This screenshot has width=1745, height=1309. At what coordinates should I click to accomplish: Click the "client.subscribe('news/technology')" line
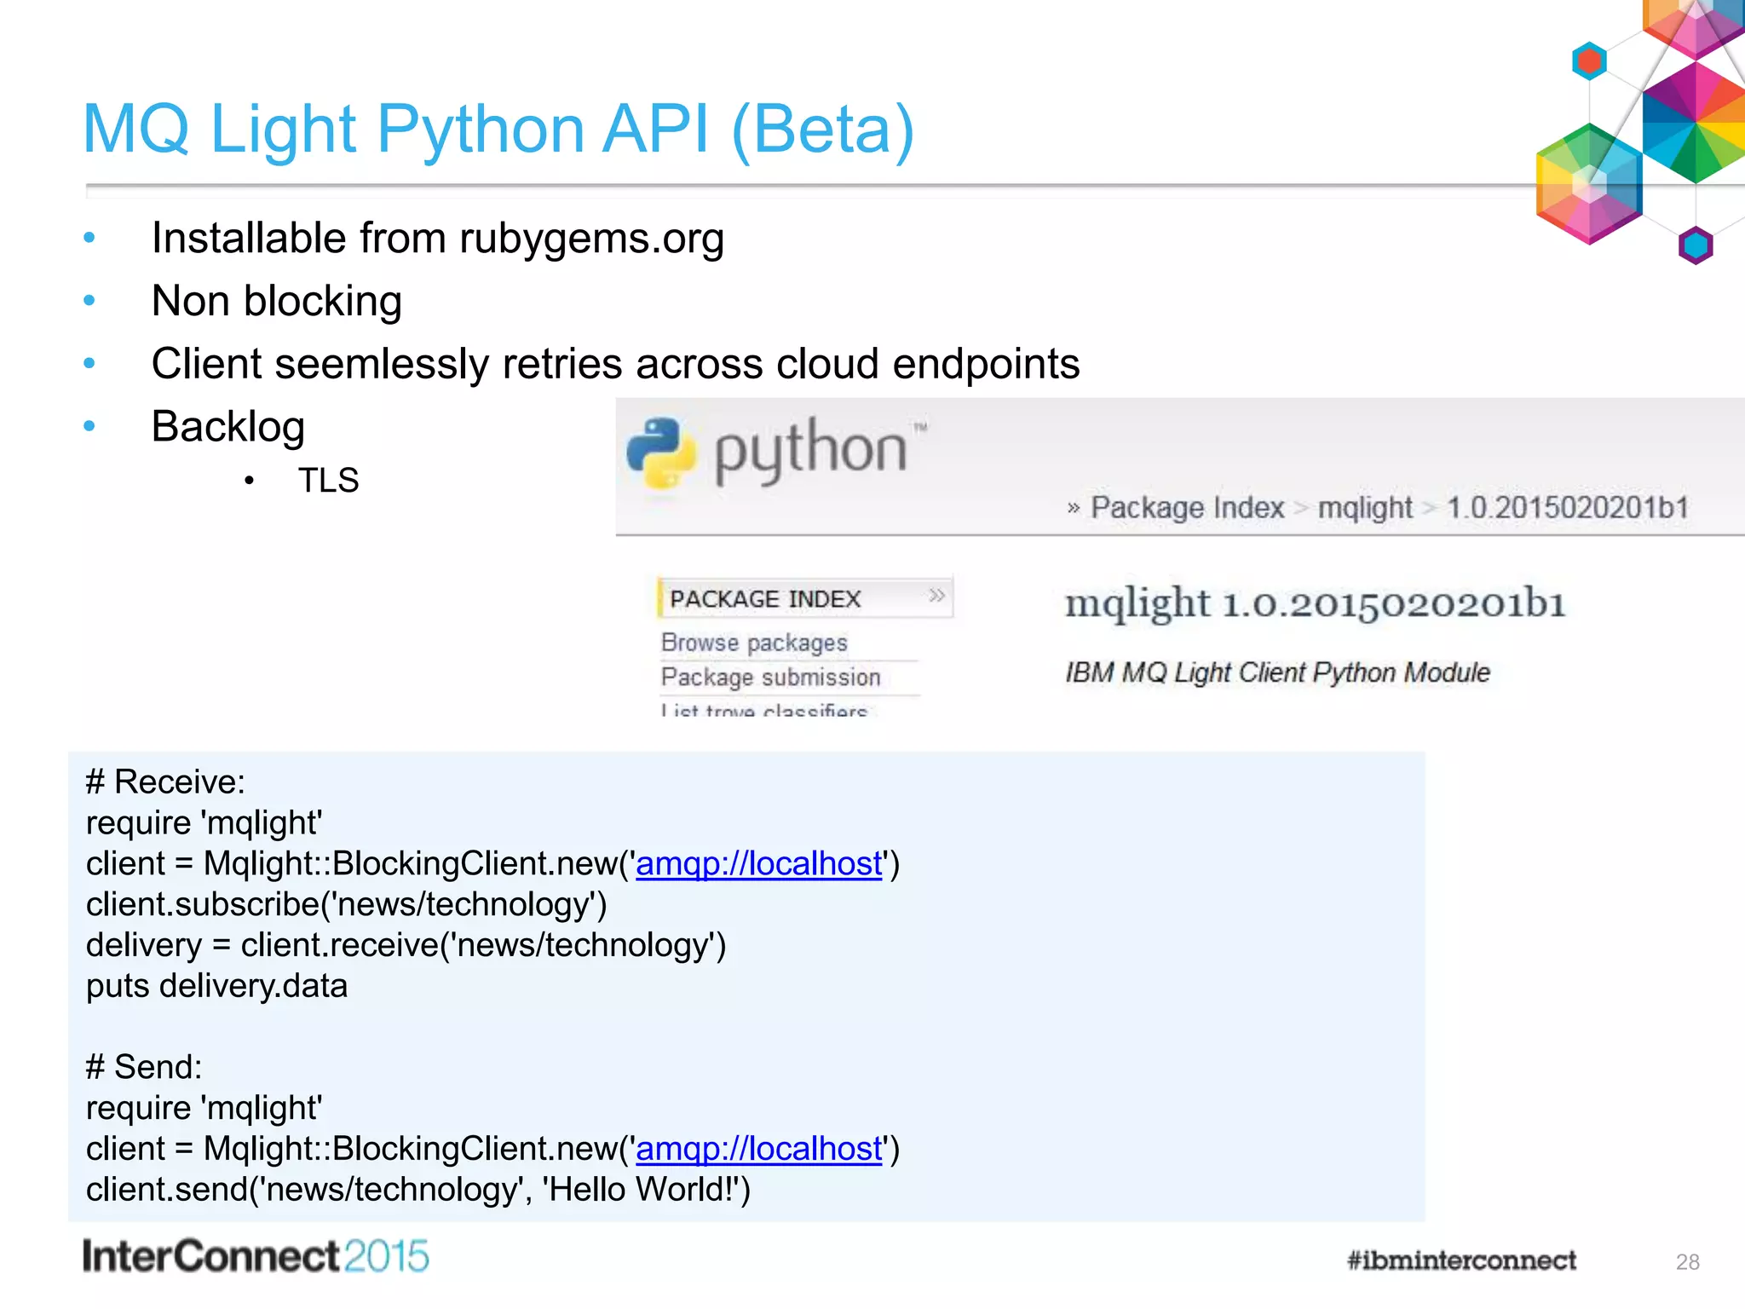[x=347, y=905]
